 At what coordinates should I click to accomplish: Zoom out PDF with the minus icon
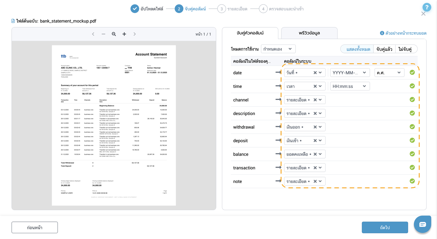pos(104,34)
